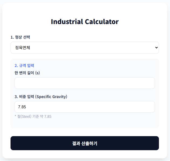The image size is (170, 161).
Task: Click the 7.85 value in the gravity field
Action: [22, 107]
